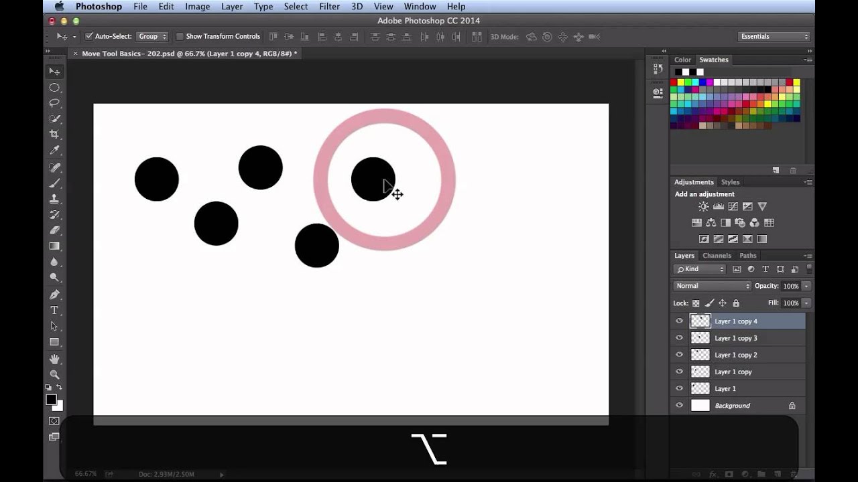Enable Show Transform Controls checkbox
This screenshot has width=858, height=482.
point(180,36)
